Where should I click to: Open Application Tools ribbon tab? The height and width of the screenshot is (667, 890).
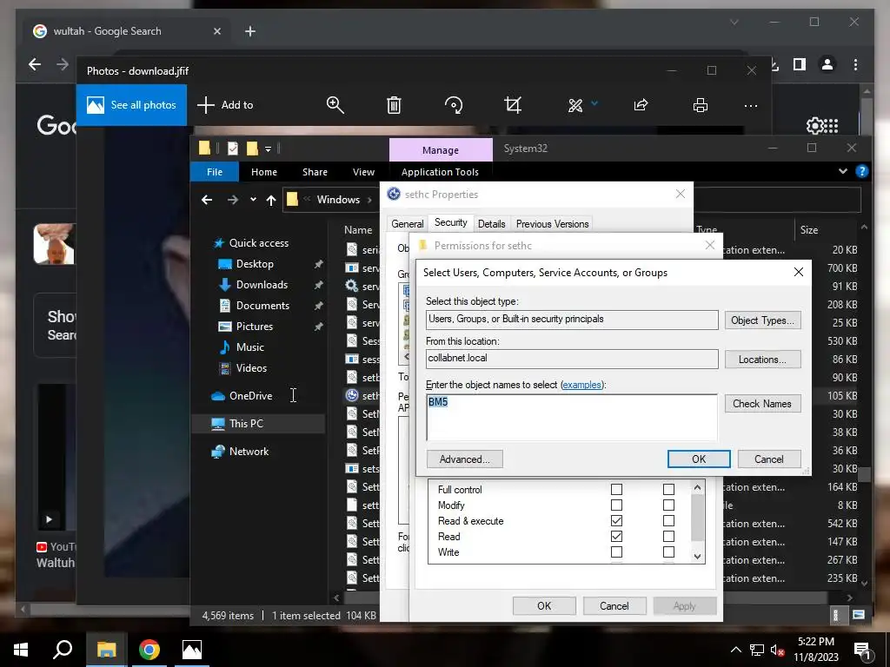pyautogui.click(x=440, y=172)
